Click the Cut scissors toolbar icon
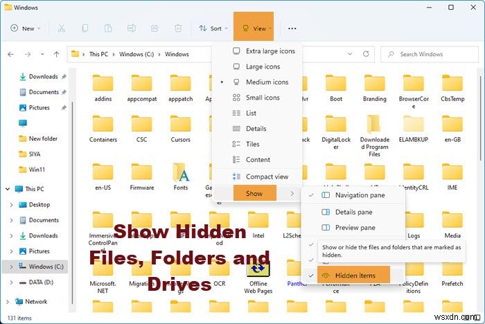Viewport: 485px width, 324px height. (62, 28)
